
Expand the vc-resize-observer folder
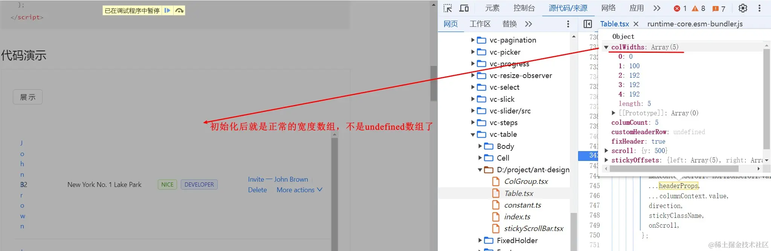(x=473, y=75)
